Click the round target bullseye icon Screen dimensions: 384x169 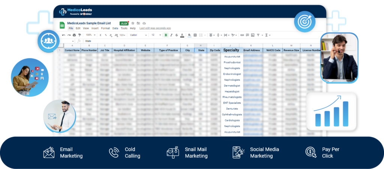click(304, 22)
